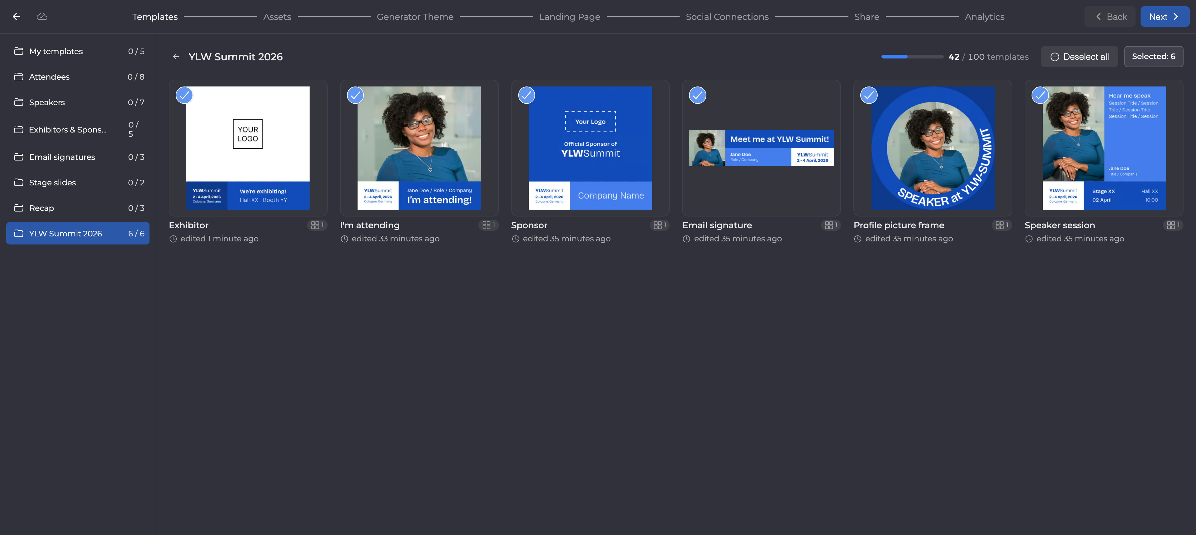This screenshot has height=535, width=1196.
Task: Open the YLW Summit 2026 folder in the sidebar
Action: 78,233
